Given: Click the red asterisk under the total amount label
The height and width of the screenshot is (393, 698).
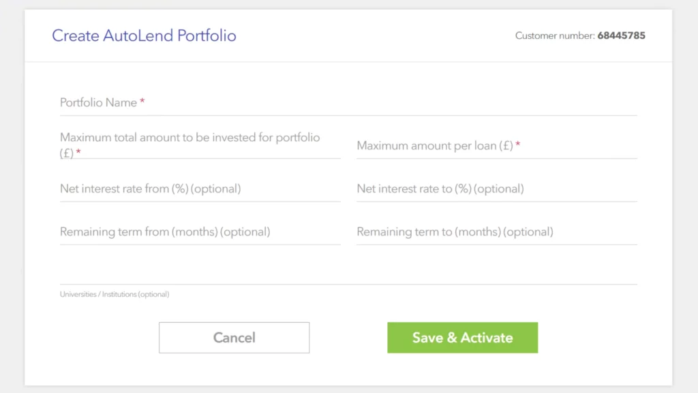Looking at the screenshot, I should [78, 152].
